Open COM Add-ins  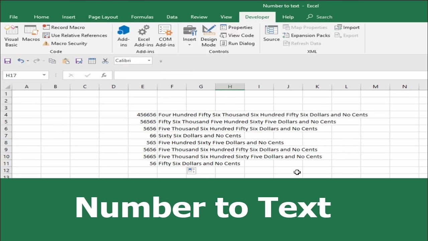pos(165,35)
